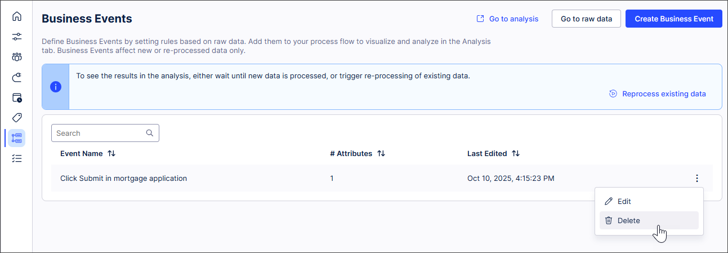The width and height of the screenshot is (728, 253).
Task: Open the checklist icon in sidebar
Action: (x=17, y=158)
